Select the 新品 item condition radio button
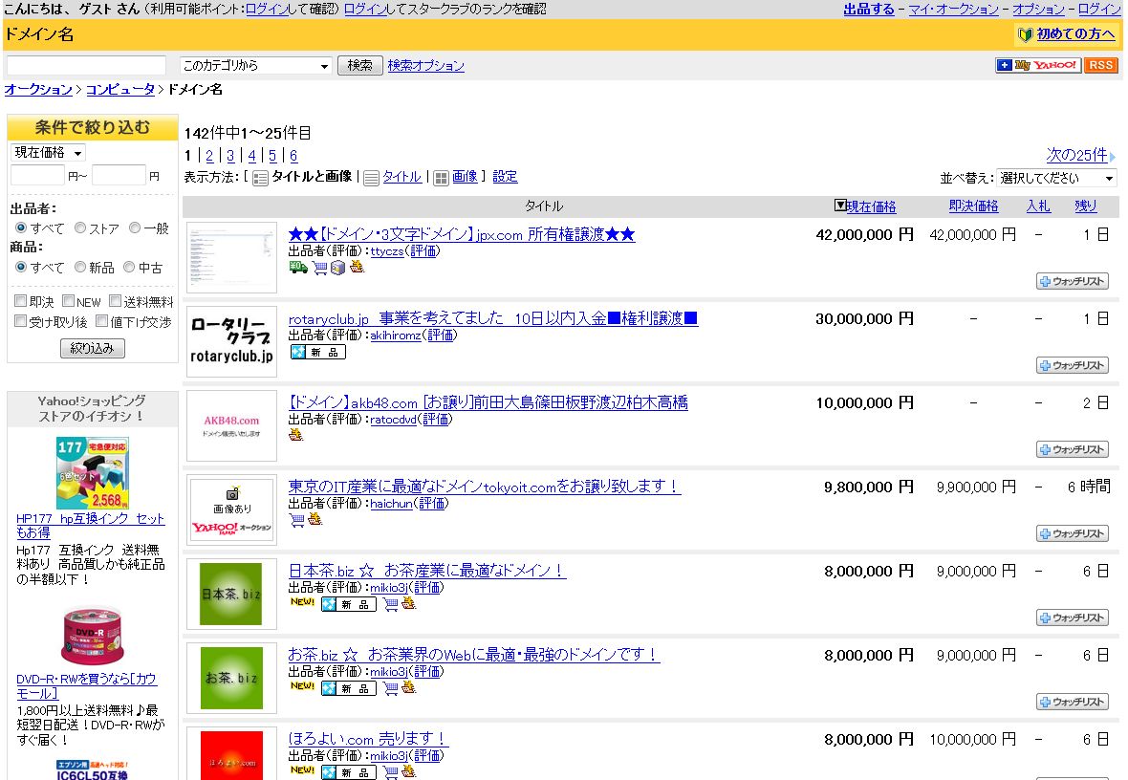Screen dimensions: 1128x780 [80, 267]
